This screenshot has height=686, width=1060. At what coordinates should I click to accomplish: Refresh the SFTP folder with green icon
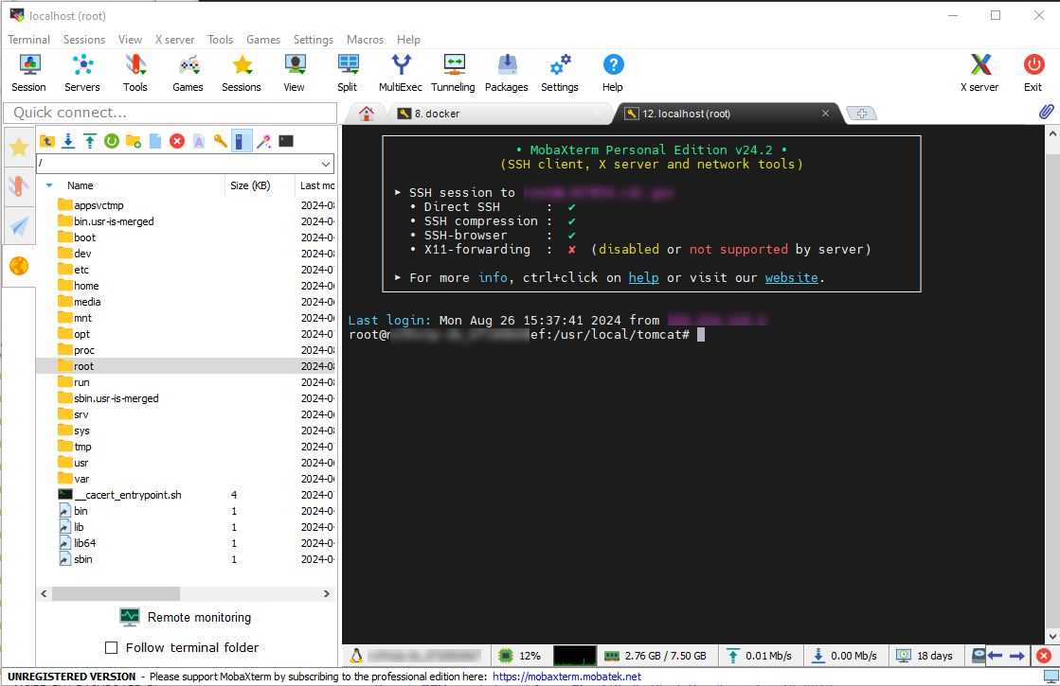click(x=112, y=141)
